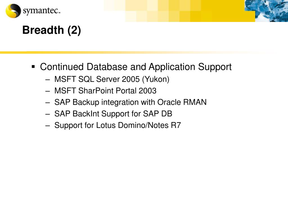Click the dash before Lotus Domino line
The width and height of the screenshot is (288, 216).
point(48,126)
